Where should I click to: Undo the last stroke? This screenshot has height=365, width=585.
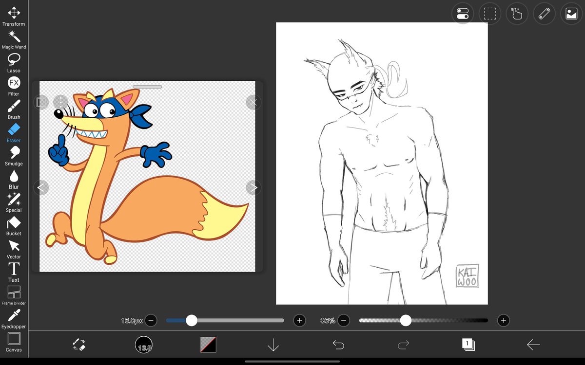coord(338,345)
